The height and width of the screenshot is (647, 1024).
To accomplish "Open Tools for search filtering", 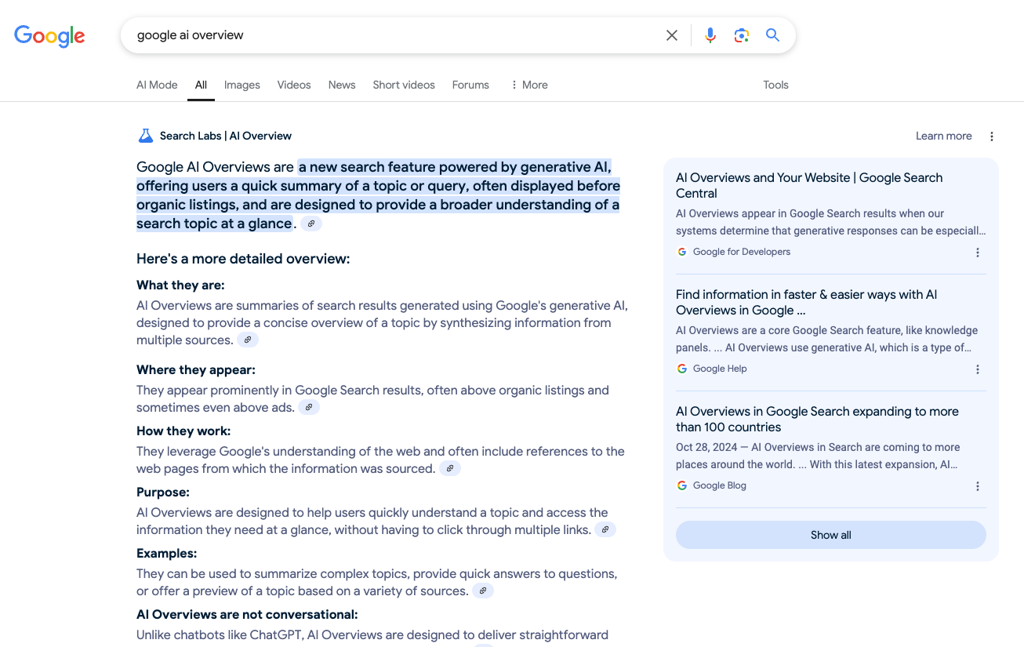I will point(775,85).
